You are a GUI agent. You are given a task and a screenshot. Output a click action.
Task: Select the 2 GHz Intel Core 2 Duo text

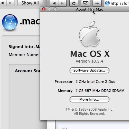[95, 82]
